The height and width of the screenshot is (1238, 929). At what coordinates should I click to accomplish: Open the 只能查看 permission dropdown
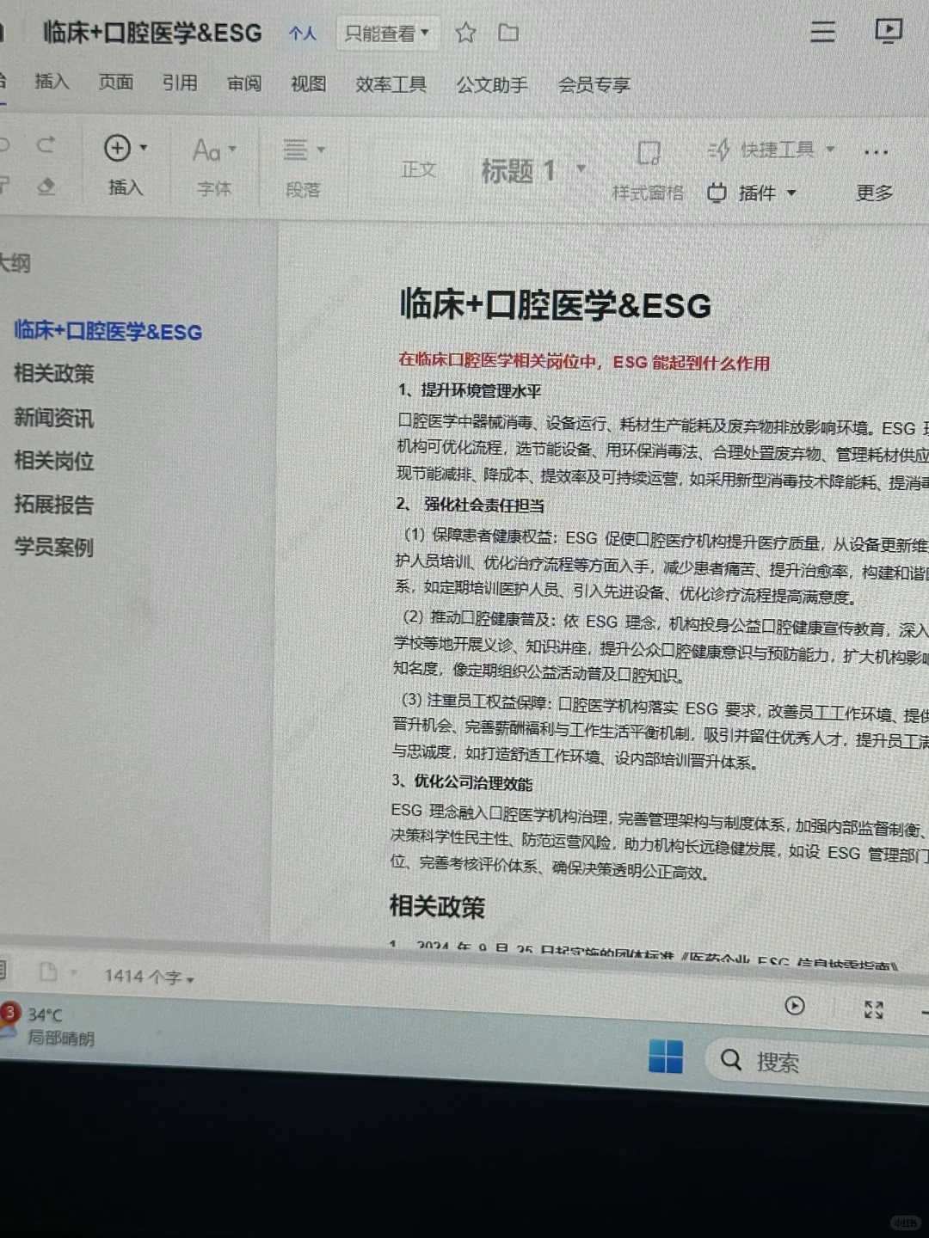pos(386,33)
